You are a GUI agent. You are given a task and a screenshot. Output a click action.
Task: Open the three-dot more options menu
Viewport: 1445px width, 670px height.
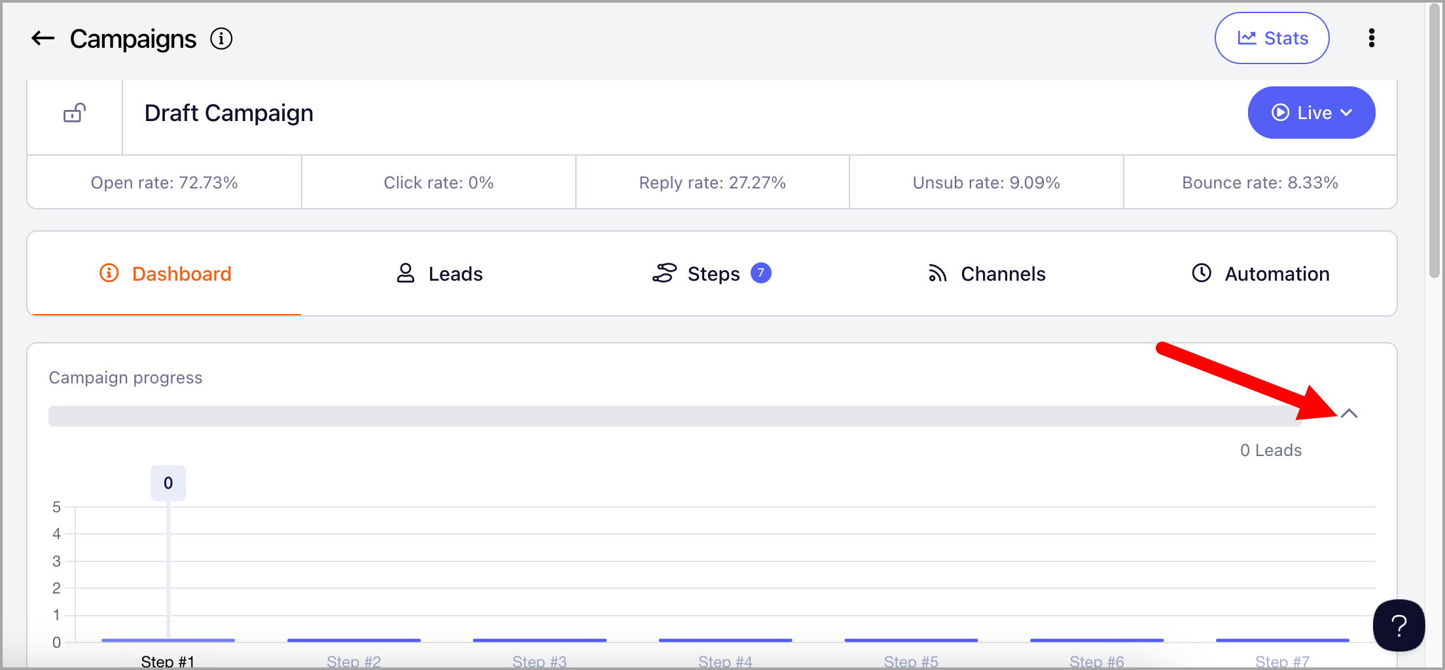[1371, 38]
